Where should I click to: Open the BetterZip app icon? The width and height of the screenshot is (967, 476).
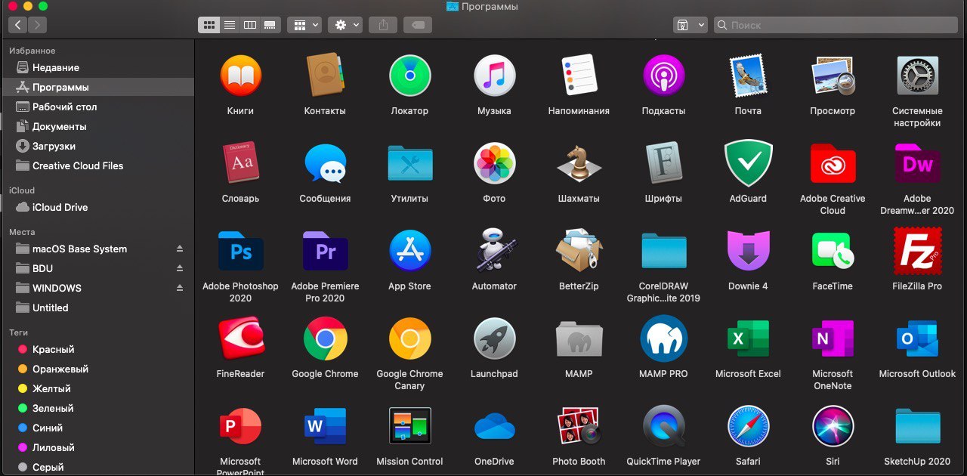[579, 251]
